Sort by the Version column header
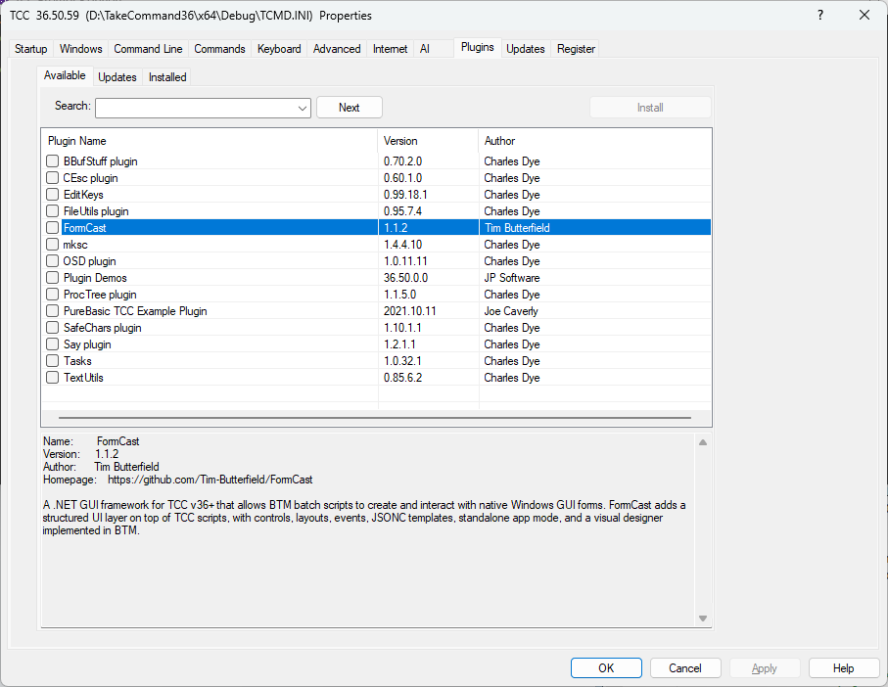The height and width of the screenshot is (687, 888). pyautogui.click(x=428, y=141)
